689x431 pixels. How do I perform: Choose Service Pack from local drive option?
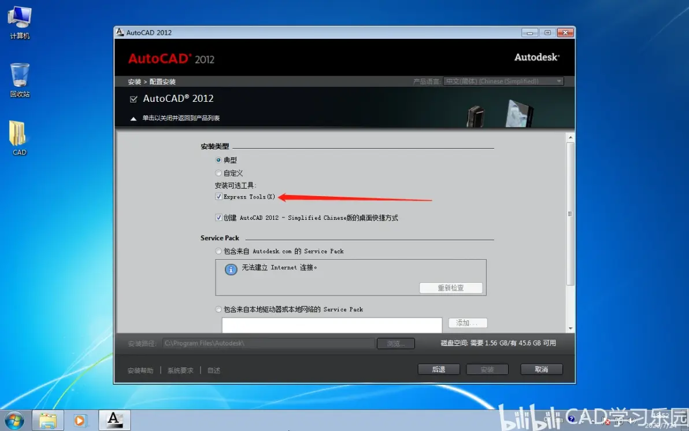click(218, 309)
